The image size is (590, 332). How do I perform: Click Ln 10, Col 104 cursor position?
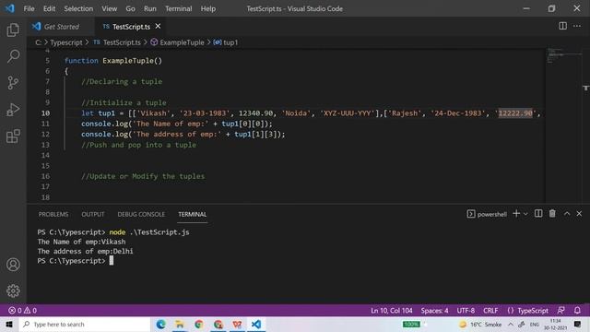coord(391,311)
